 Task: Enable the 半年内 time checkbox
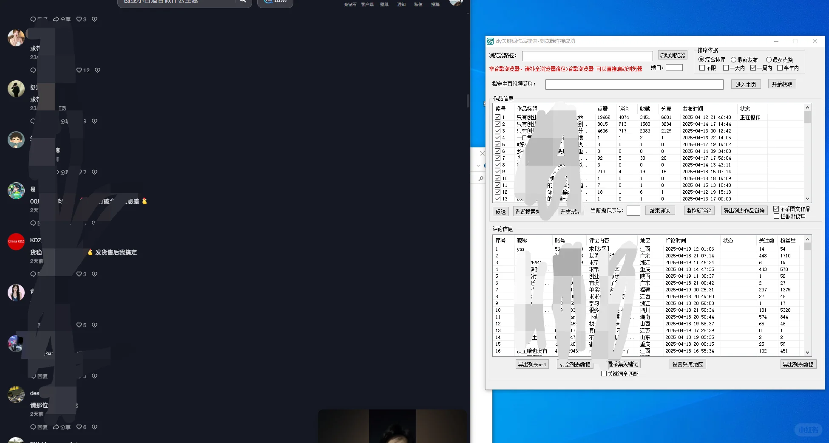coord(780,68)
